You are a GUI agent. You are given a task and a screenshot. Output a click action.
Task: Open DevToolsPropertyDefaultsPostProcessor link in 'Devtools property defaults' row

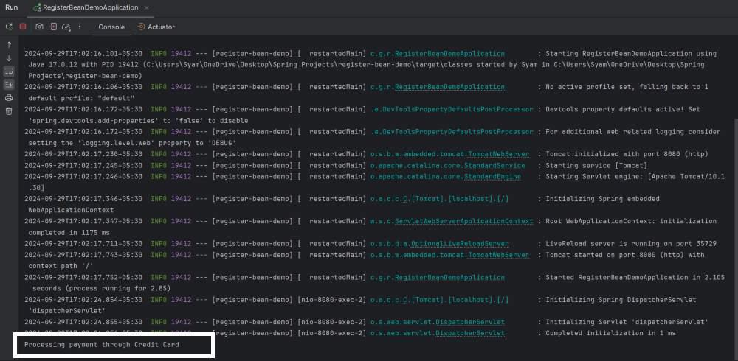(452, 110)
